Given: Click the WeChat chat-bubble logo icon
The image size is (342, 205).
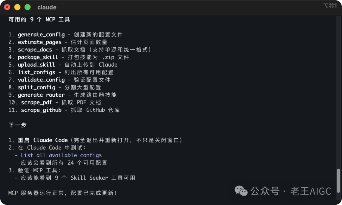Looking at the screenshot, I should coord(241,191).
